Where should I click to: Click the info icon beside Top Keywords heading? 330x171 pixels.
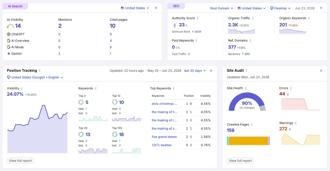coord(174,88)
